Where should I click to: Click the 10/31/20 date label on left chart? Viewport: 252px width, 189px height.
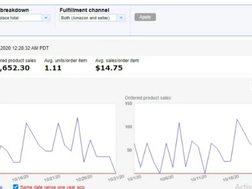pyautogui.click(x=116, y=178)
